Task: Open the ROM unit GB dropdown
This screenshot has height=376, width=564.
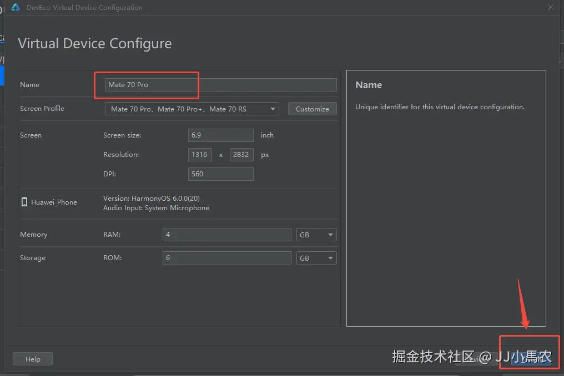Action: tap(316, 258)
